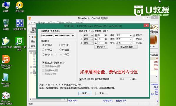Open the virtual CD drive desktop icon
Image resolution: width=176 pixels, height=106 pixels.
pyautogui.click(x=19, y=7)
